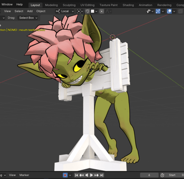The image size is (184, 179).
Task: Open the overlays options dropdown arrow
Action: pyautogui.click(x=174, y=11)
